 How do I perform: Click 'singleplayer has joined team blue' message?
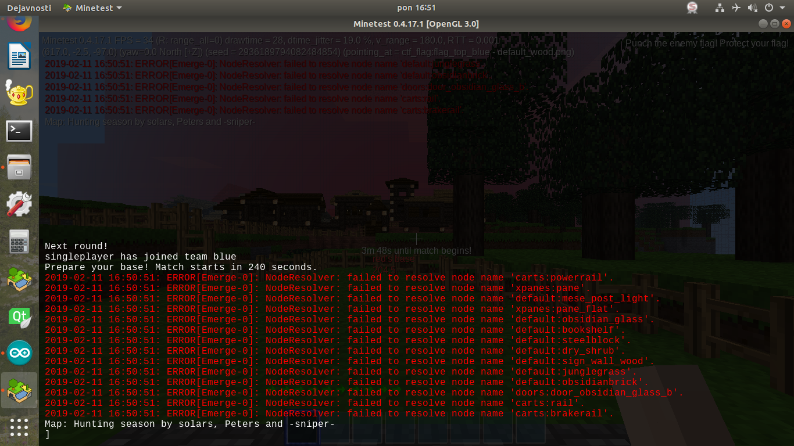click(x=141, y=257)
